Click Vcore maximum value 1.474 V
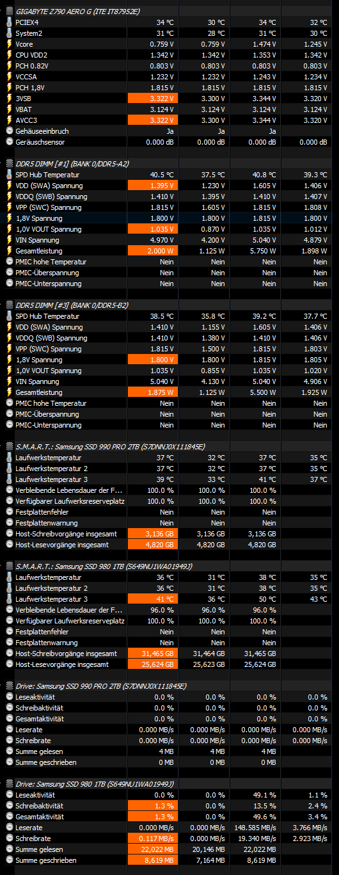Image resolution: width=339 pixels, height=875 pixels. click(265, 44)
